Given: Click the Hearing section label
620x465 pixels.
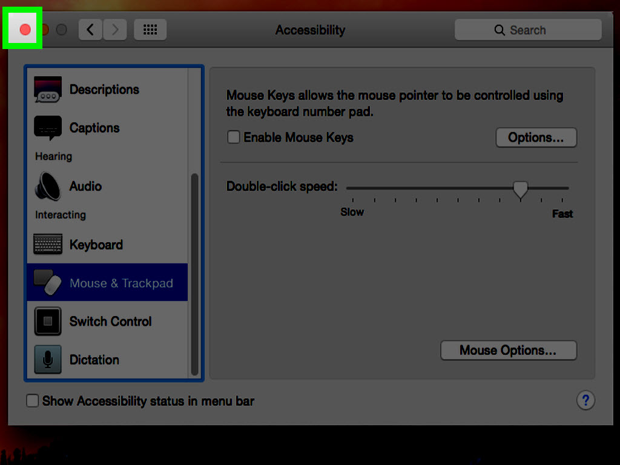Looking at the screenshot, I should pos(54,157).
